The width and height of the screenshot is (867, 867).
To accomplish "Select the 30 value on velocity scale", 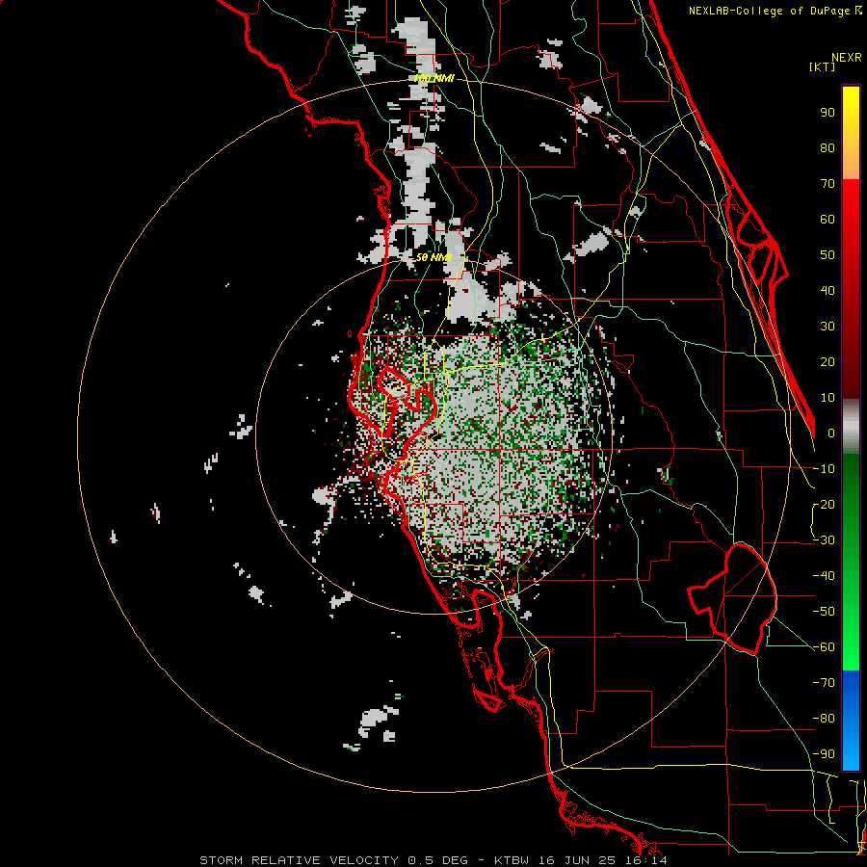I will 828,327.
